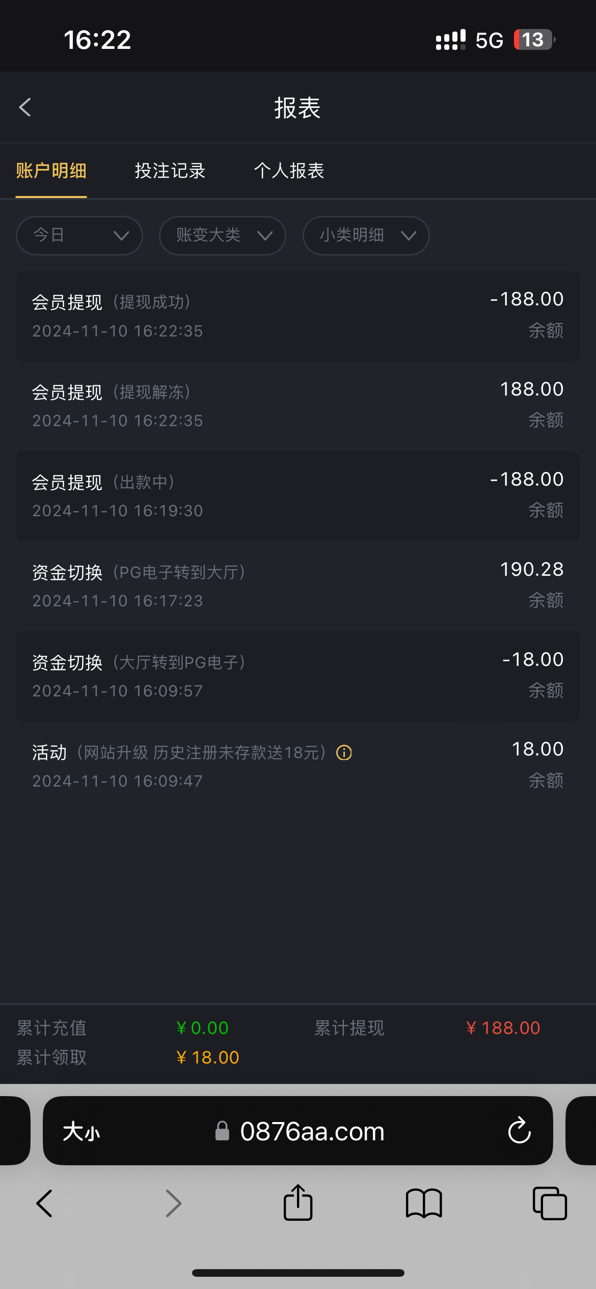596x1289 pixels.
Task: Tap the info icon beside the 活动 entry
Action: [x=344, y=752]
